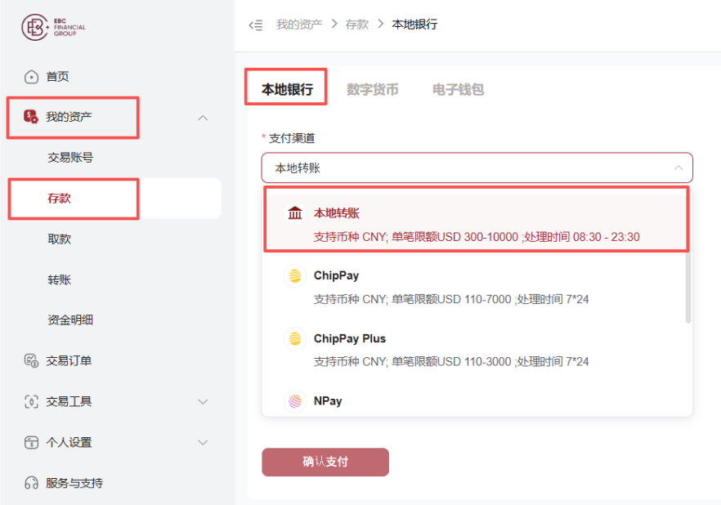Click the ChipPay yellow logo icon
Screen dimensions: 721x505
[295, 275]
